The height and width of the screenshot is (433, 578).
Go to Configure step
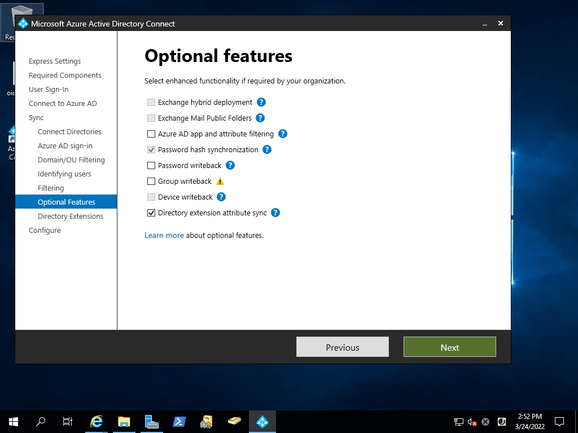click(x=45, y=231)
